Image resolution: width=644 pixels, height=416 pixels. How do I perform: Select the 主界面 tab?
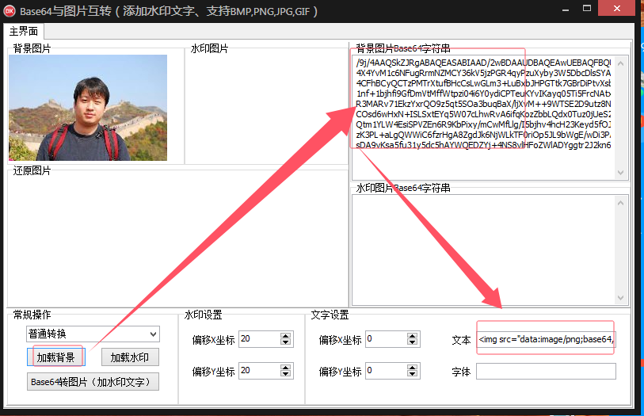click(x=24, y=31)
